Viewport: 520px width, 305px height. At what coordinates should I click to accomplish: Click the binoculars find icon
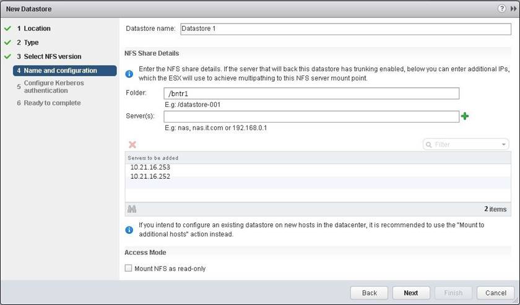[x=131, y=209]
